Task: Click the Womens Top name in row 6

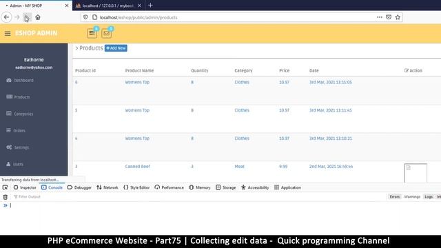Action: pos(137,82)
